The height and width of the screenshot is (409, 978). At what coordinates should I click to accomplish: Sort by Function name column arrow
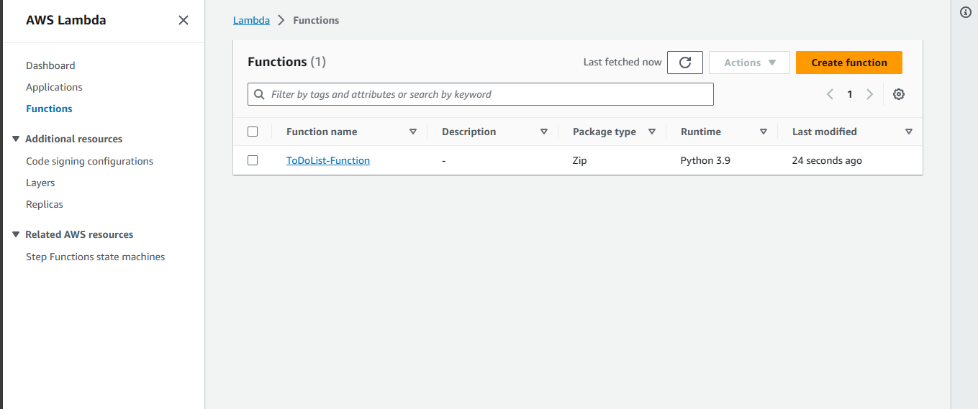click(413, 132)
